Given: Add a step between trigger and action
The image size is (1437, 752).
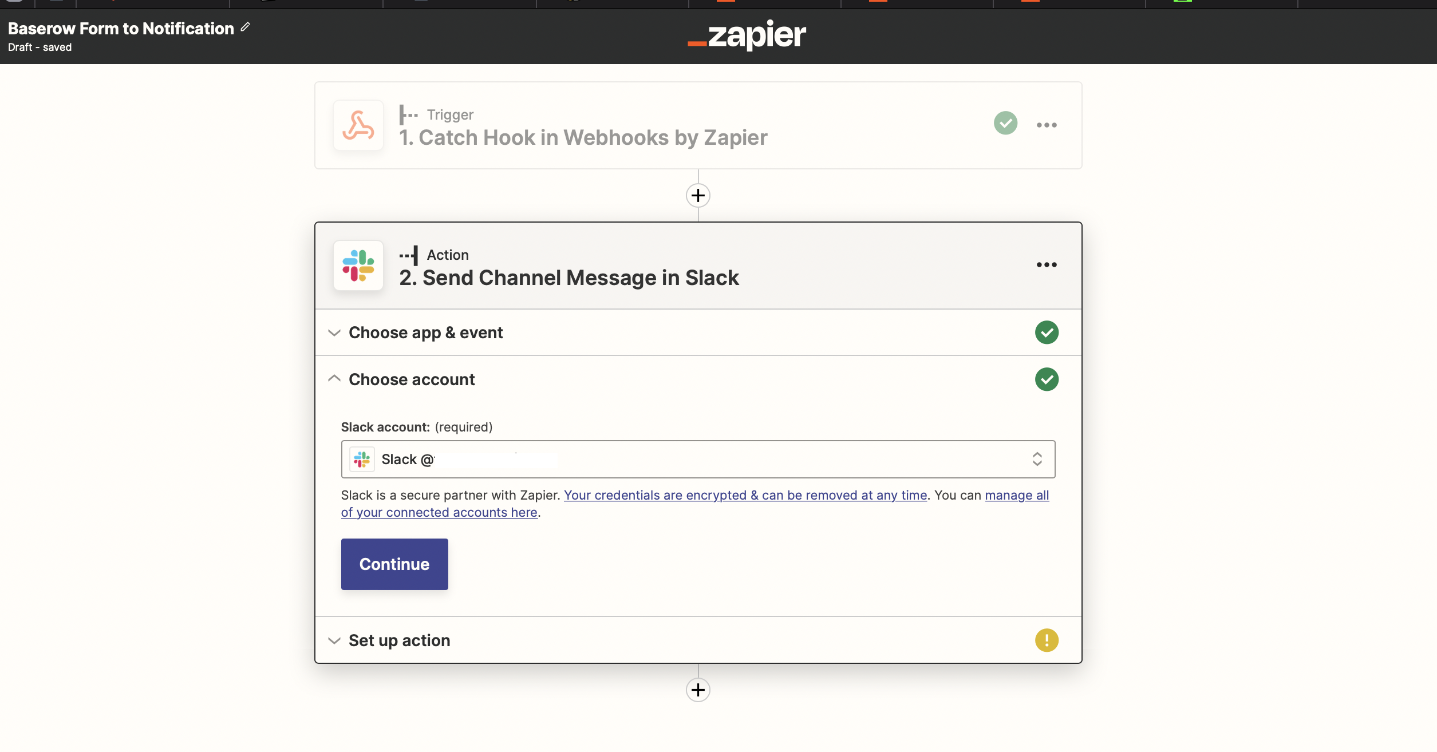Looking at the screenshot, I should click(x=698, y=196).
